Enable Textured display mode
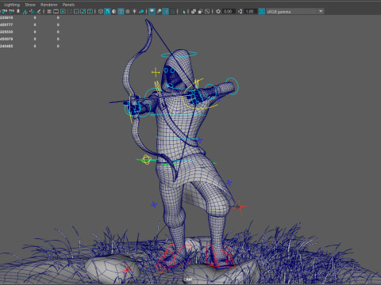Image resolution: width=381 pixels, height=285 pixels. pyautogui.click(x=128, y=11)
